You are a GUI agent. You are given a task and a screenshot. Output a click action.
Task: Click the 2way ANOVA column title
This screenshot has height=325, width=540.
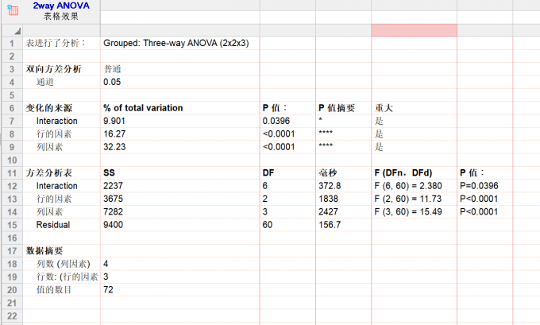point(60,6)
